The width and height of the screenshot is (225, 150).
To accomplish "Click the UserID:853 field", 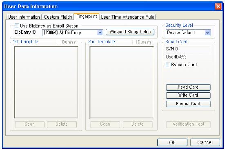I will [188, 57].
